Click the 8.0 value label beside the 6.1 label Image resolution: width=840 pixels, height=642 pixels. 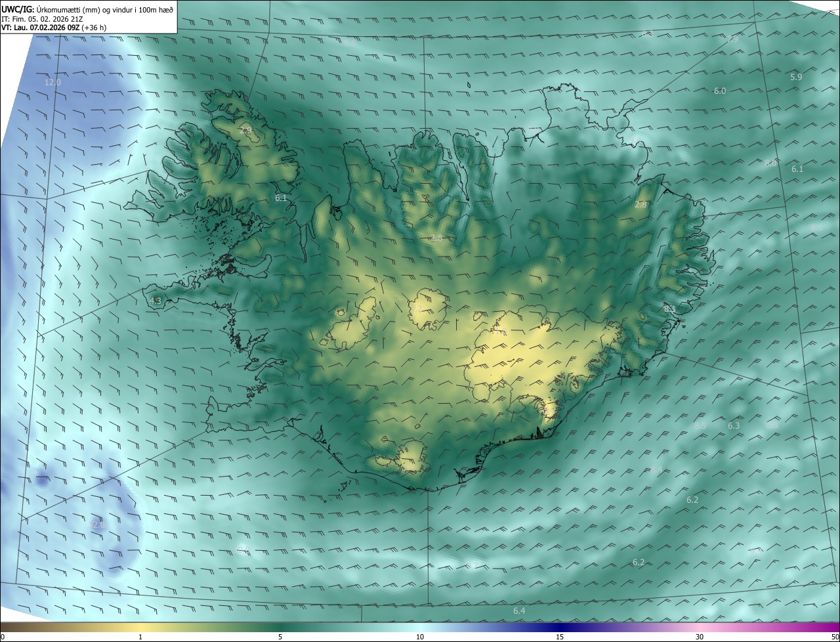coord(770,163)
